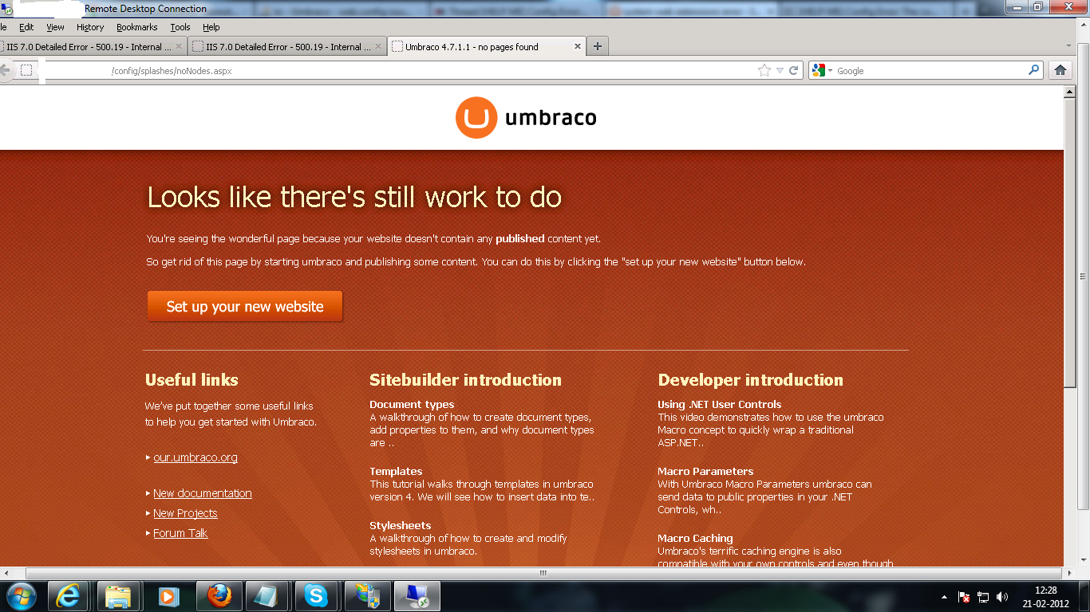Click the Firefox back arrow button
The width and height of the screenshot is (1090, 612).
click(x=4, y=70)
